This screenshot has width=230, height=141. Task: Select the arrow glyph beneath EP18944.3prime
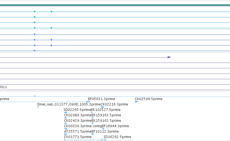103,129
